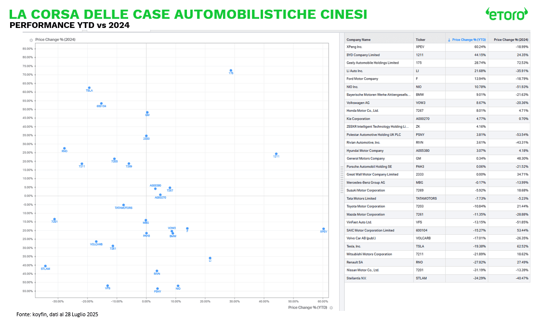Select 'Tesla, Inc.' row
554x322 pixels.
tap(437, 246)
